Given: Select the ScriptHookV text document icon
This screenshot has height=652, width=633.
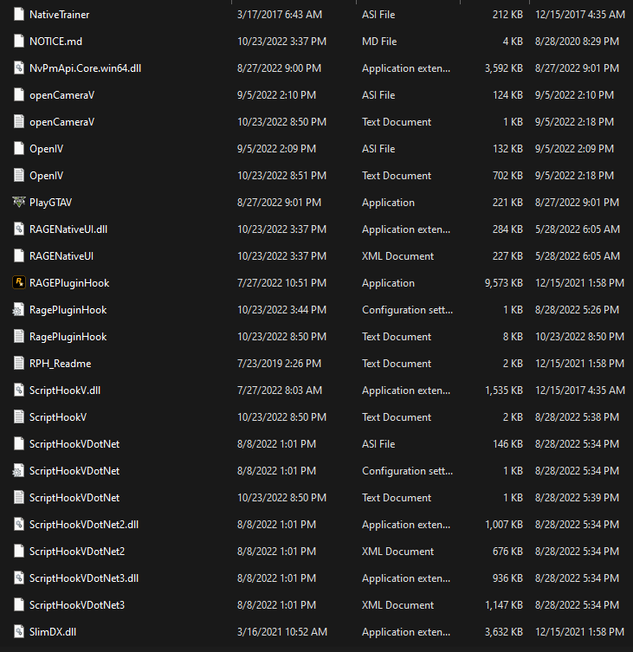Looking at the screenshot, I should coord(19,416).
